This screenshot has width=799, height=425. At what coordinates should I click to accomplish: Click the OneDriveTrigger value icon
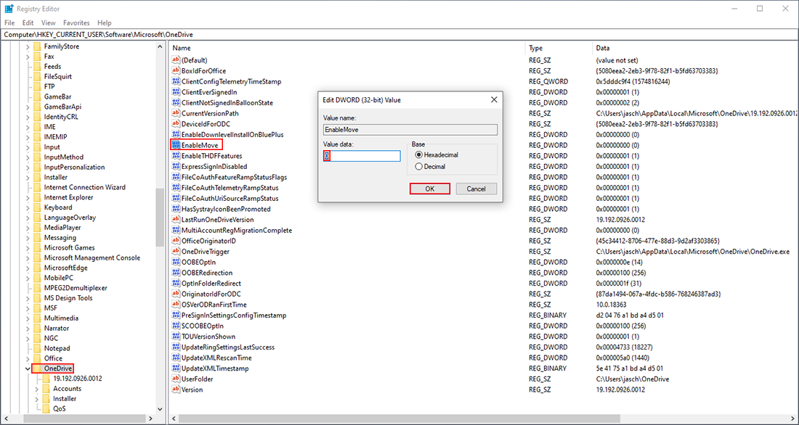pyautogui.click(x=177, y=252)
